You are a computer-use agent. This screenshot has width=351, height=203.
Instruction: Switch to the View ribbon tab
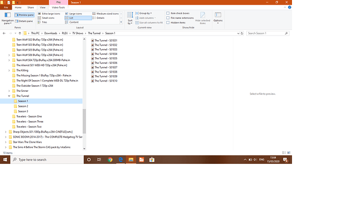[43, 8]
